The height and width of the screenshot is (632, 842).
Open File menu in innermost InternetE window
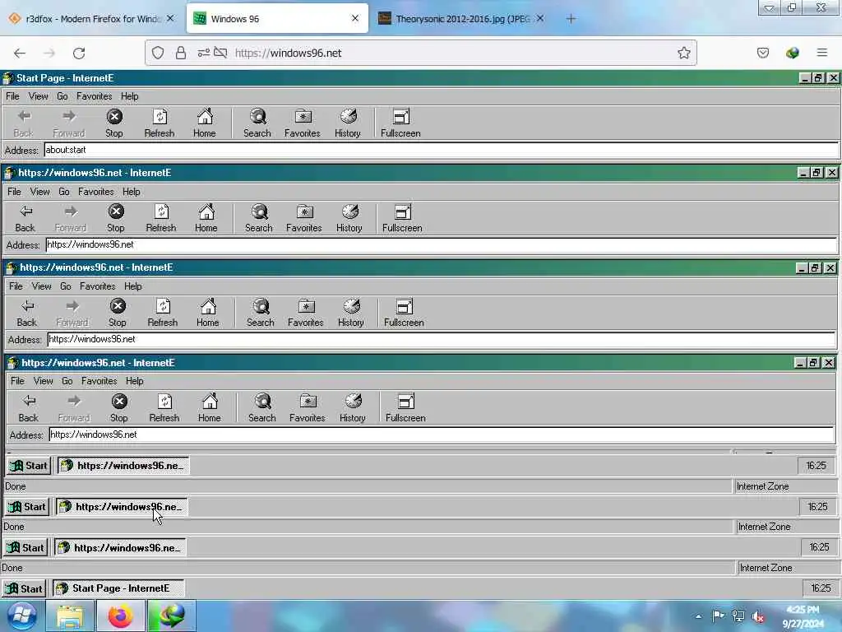[x=17, y=381]
